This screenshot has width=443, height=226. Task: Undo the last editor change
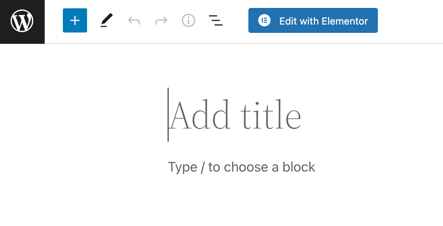point(134,20)
